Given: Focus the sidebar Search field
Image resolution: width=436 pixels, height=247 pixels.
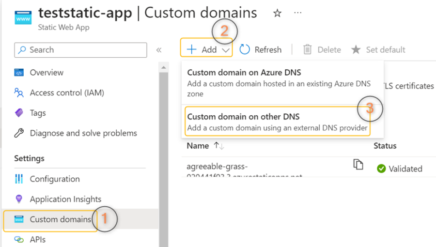Looking at the screenshot, I should [80, 50].
